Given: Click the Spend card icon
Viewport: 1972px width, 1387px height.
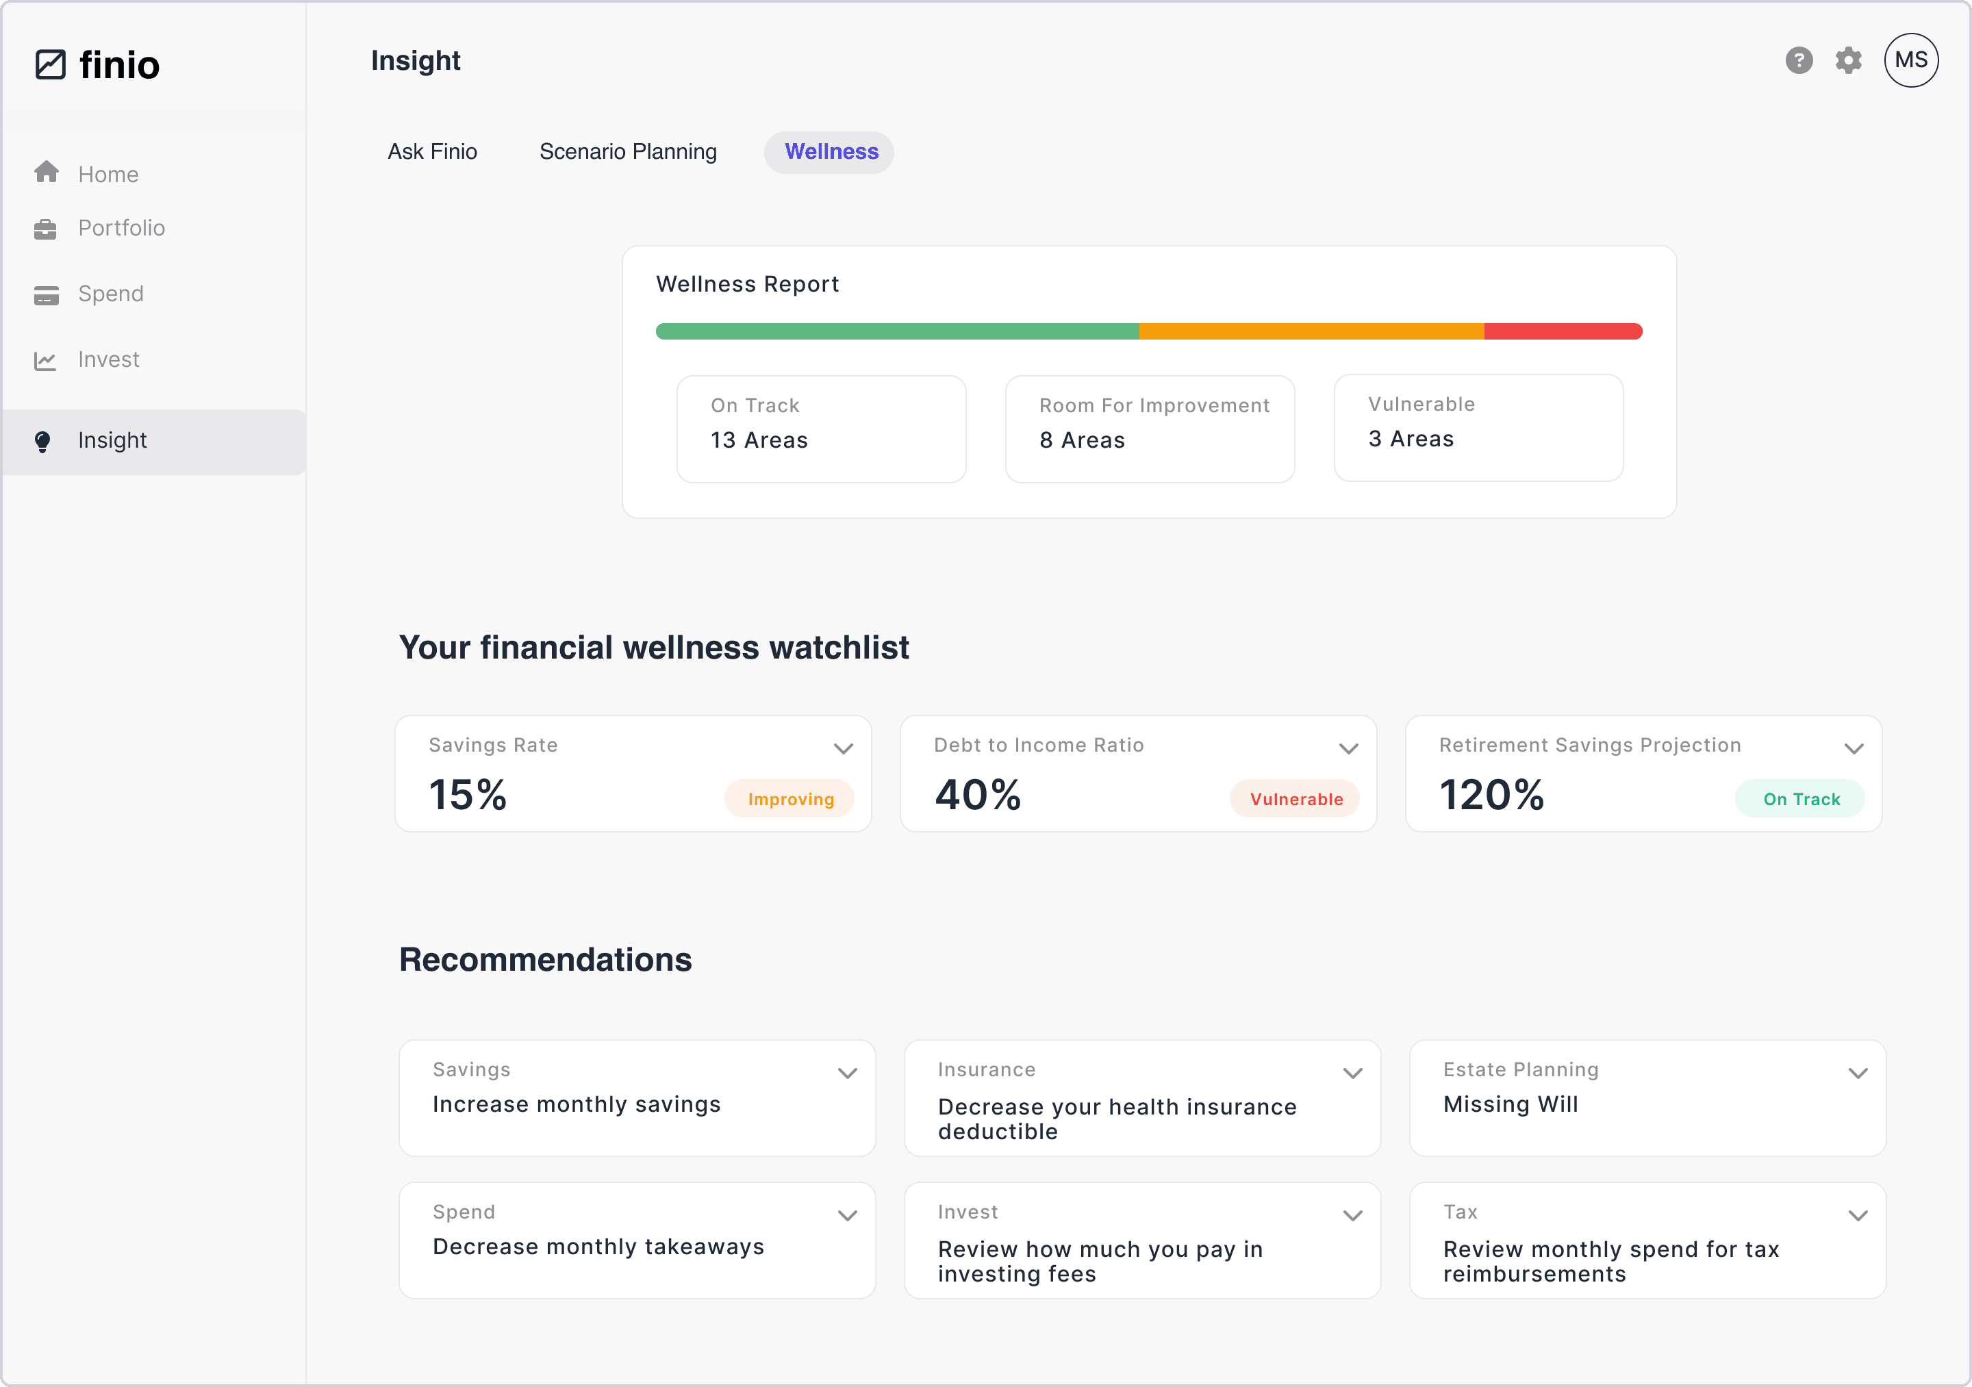Looking at the screenshot, I should pos(45,293).
